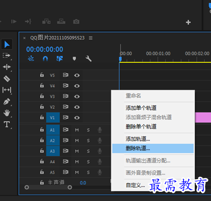
Task: Toggle lock on track V5
Action: pyautogui.click(x=42, y=75)
